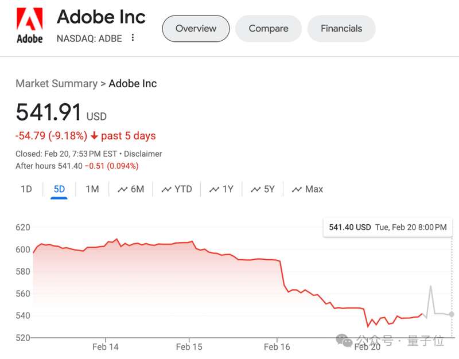This screenshot has width=459, height=359.
Task: Open the Compare tab
Action: (268, 29)
